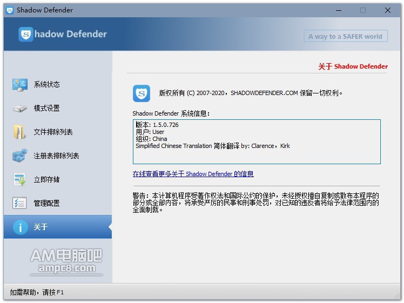
Task: Click inside the system info text box
Action: pyautogui.click(x=257, y=142)
